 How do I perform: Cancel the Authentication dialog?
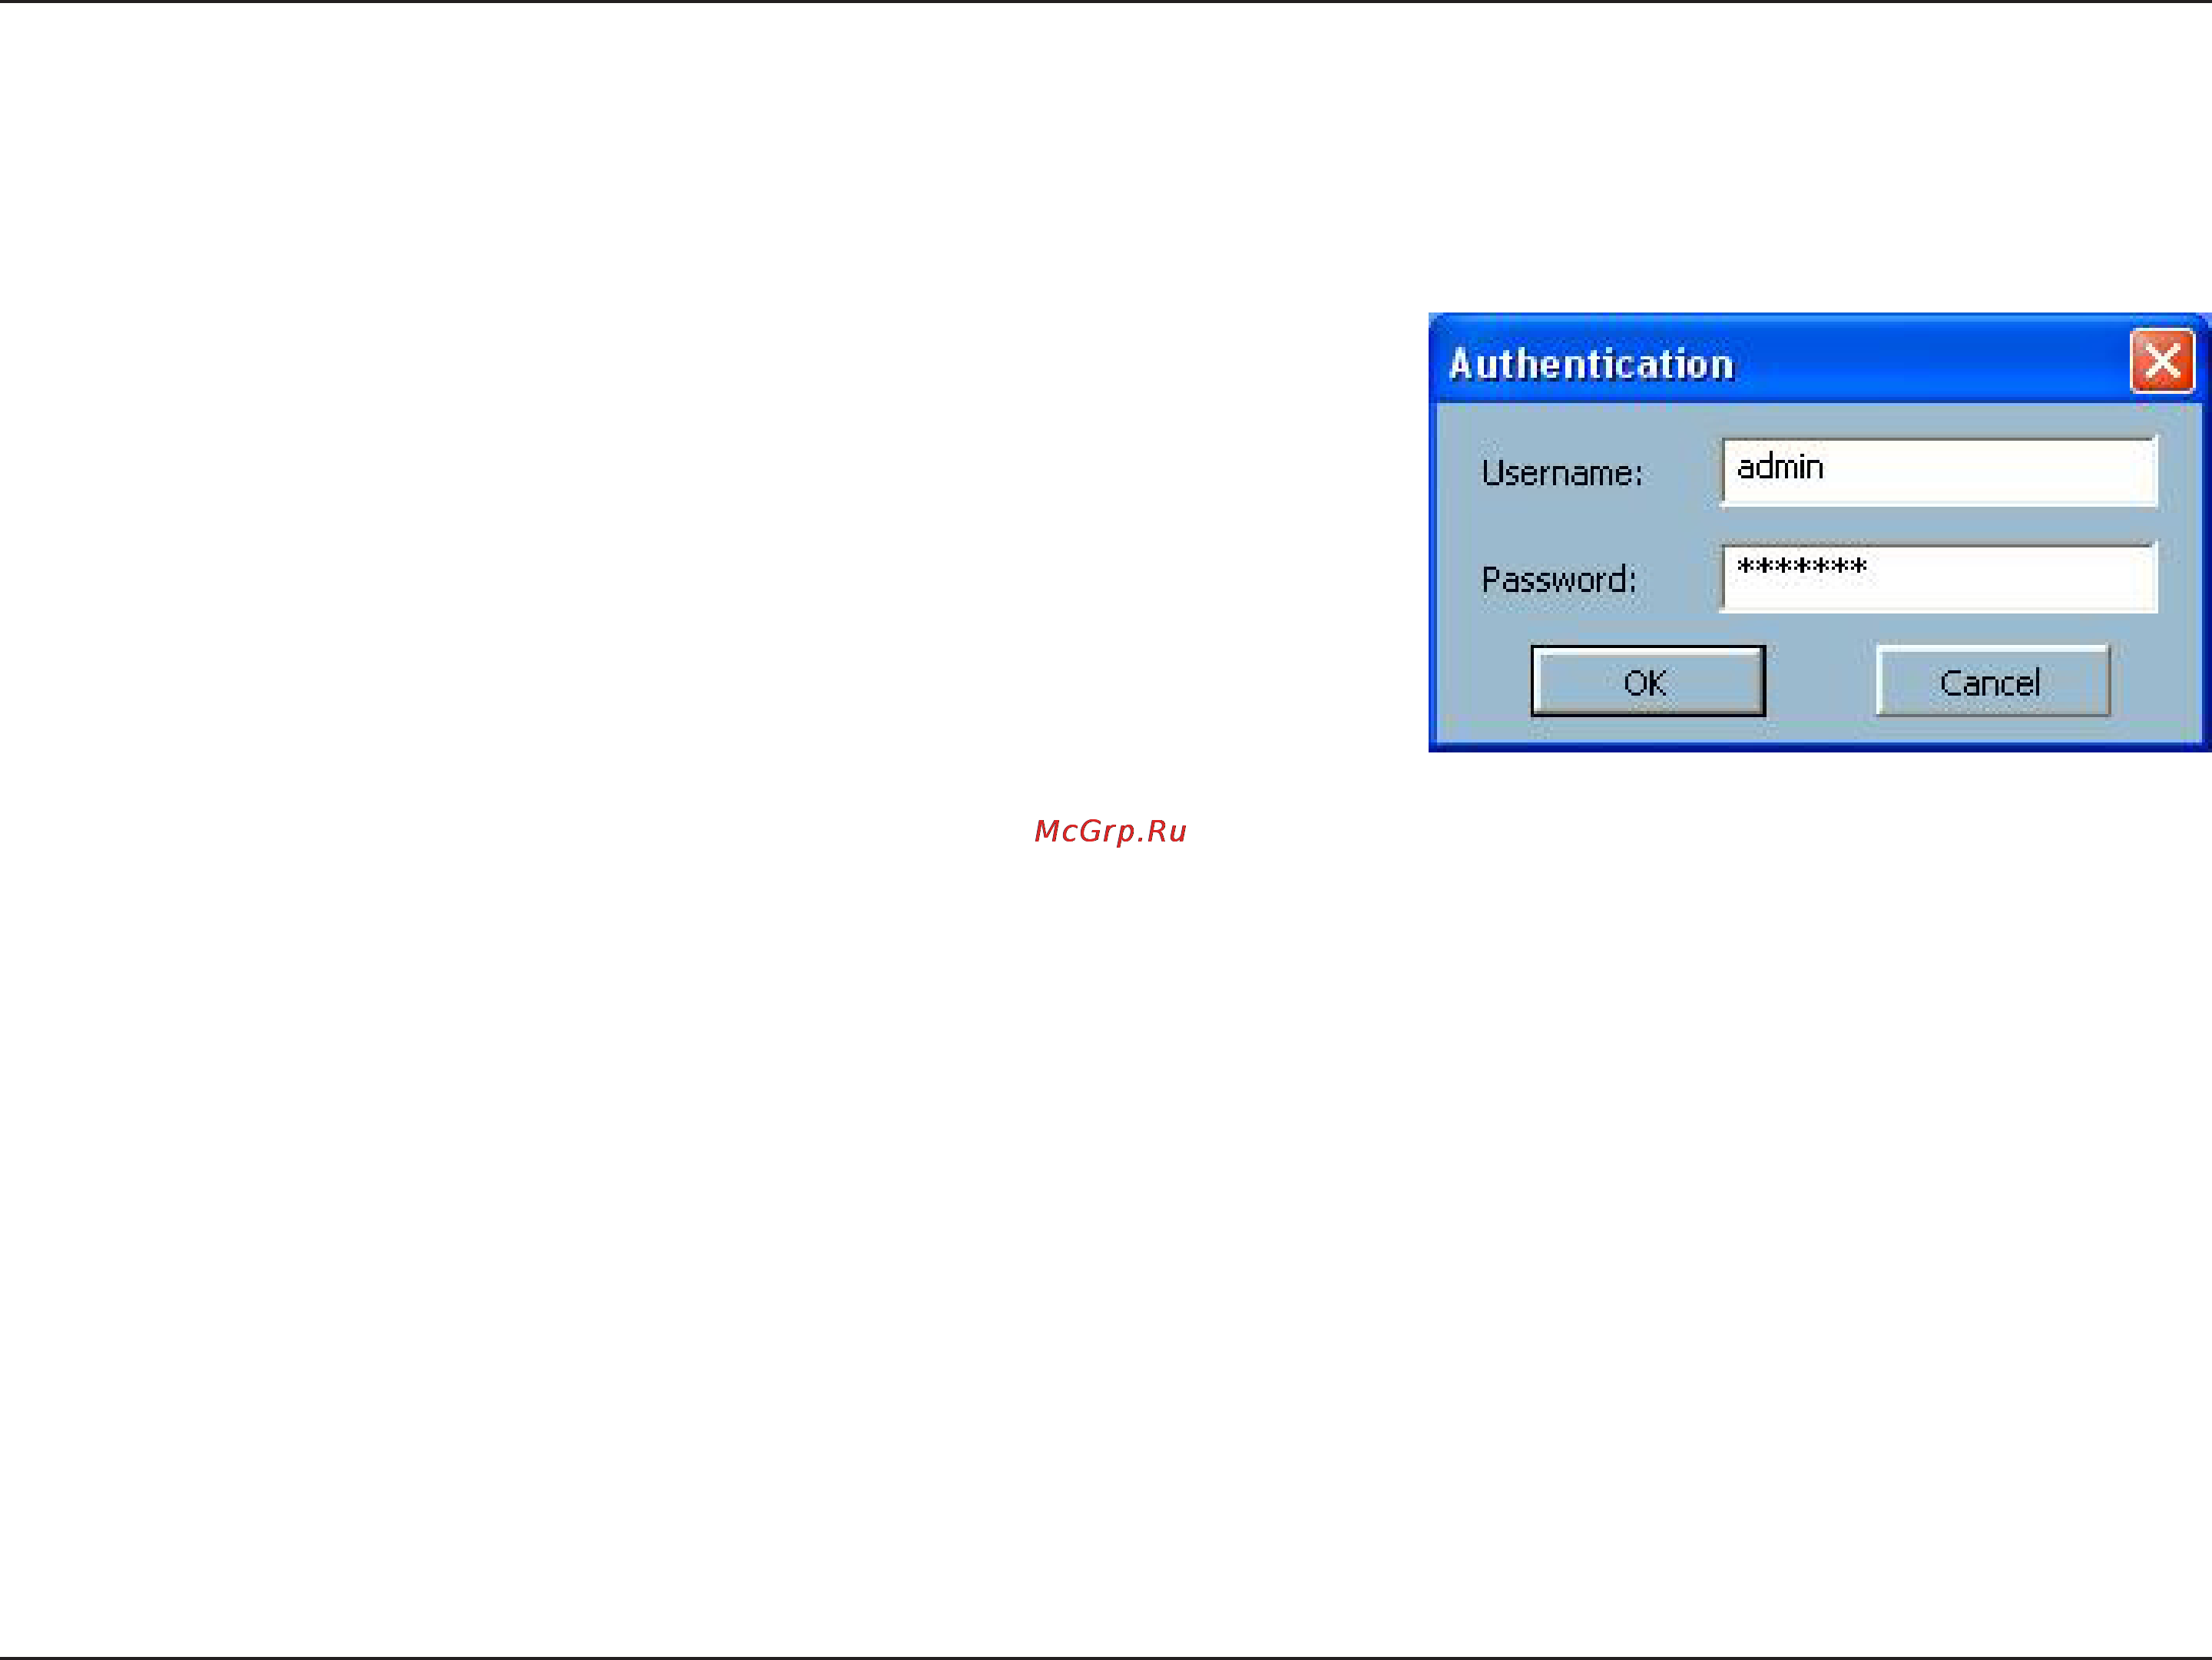[1993, 680]
